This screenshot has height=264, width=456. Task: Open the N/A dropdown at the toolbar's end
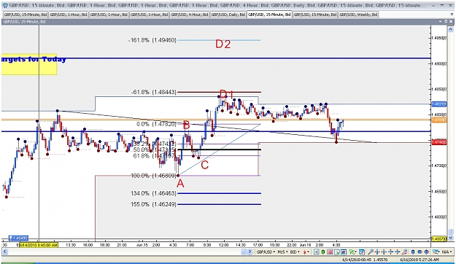(x=447, y=252)
